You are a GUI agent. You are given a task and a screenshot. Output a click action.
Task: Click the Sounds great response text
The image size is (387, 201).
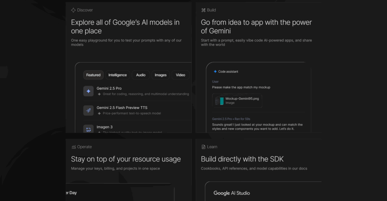(x=257, y=127)
